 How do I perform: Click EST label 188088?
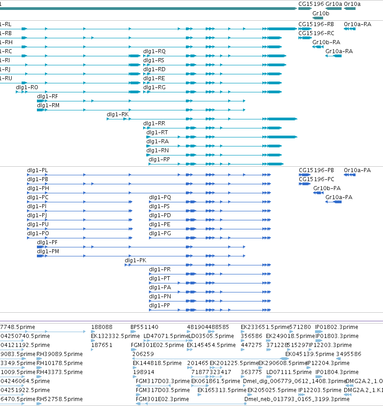pyautogui.click(x=102, y=327)
